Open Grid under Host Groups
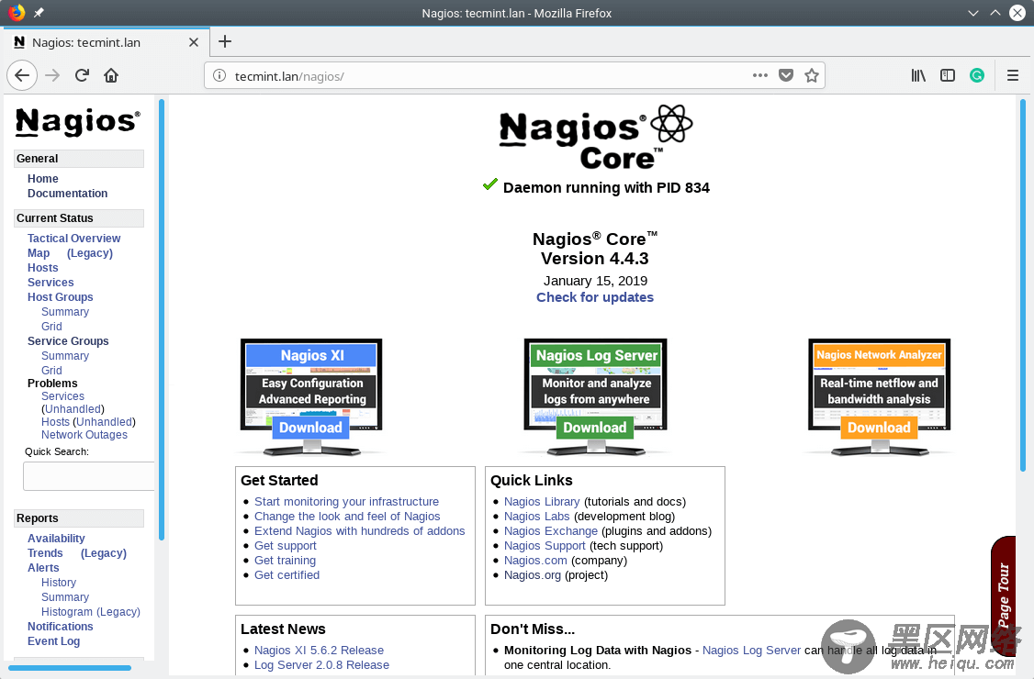This screenshot has width=1034, height=679. click(x=51, y=327)
